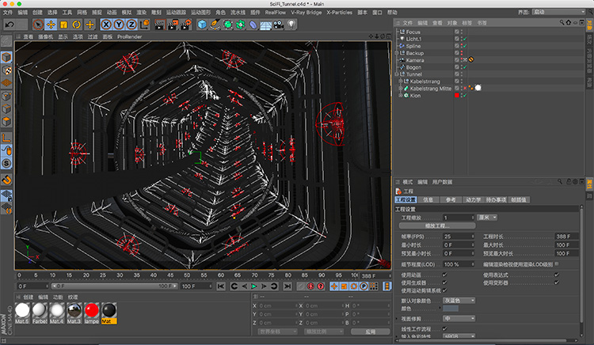Toggle the Parameter P keyframe icon

click(x=364, y=286)
